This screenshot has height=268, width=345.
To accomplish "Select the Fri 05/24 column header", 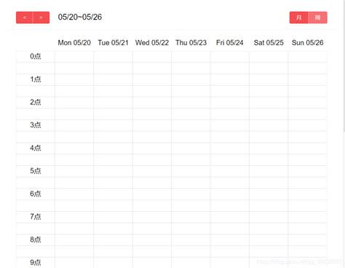I will [x=229, y=43].
